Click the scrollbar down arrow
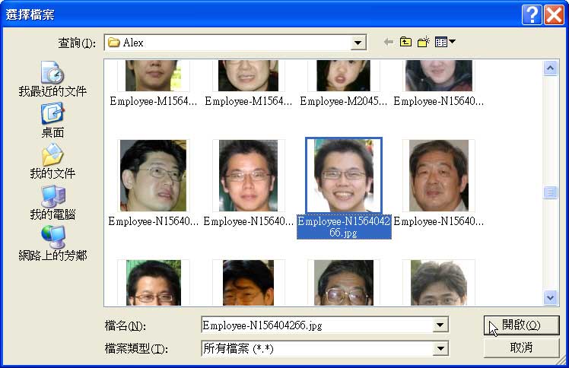 tap(550, 298)
